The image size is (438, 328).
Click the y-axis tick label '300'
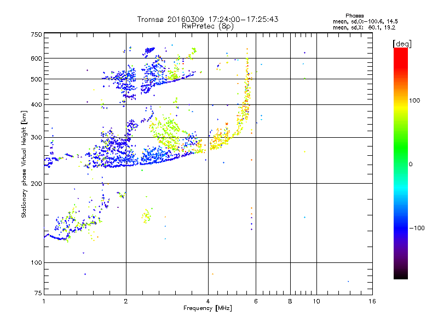point(36,138)
